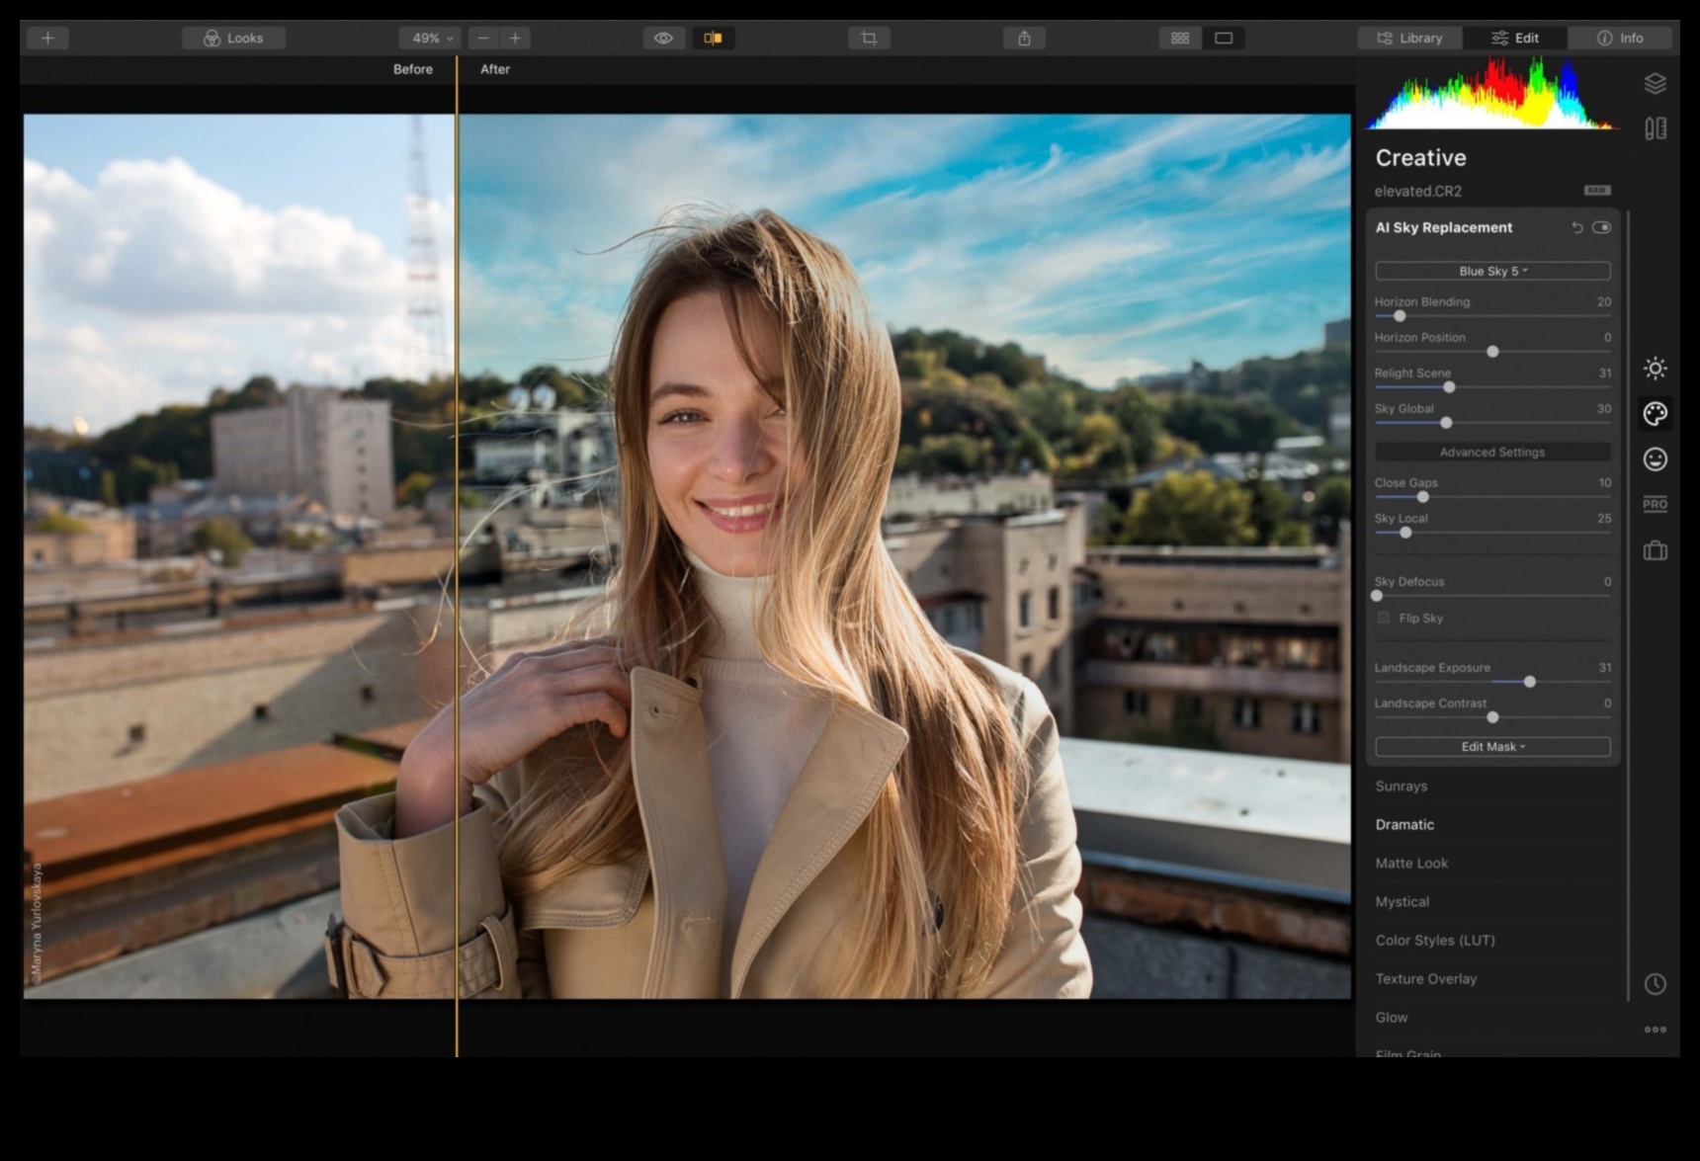Open the Portrait face icon
Screen dimensions: 1700x1161
(x=1655, y=459)
